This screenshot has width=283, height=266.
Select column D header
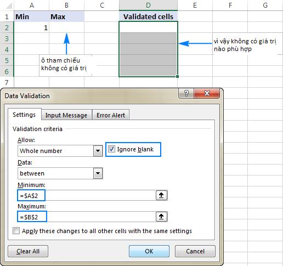point(148,5)
